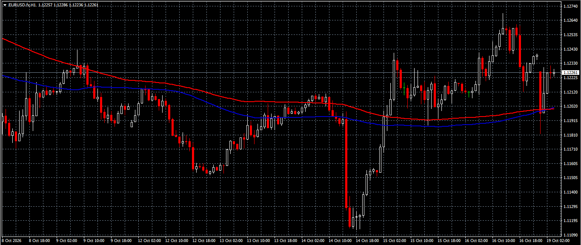Click price axis label 1.11810
This screenshot has height=245, width=581.
pyautogui.click(x=570, y=135)
